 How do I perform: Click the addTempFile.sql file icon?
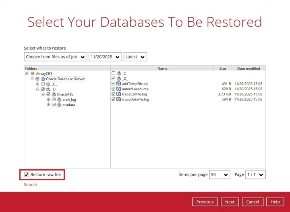coord(119,84)
